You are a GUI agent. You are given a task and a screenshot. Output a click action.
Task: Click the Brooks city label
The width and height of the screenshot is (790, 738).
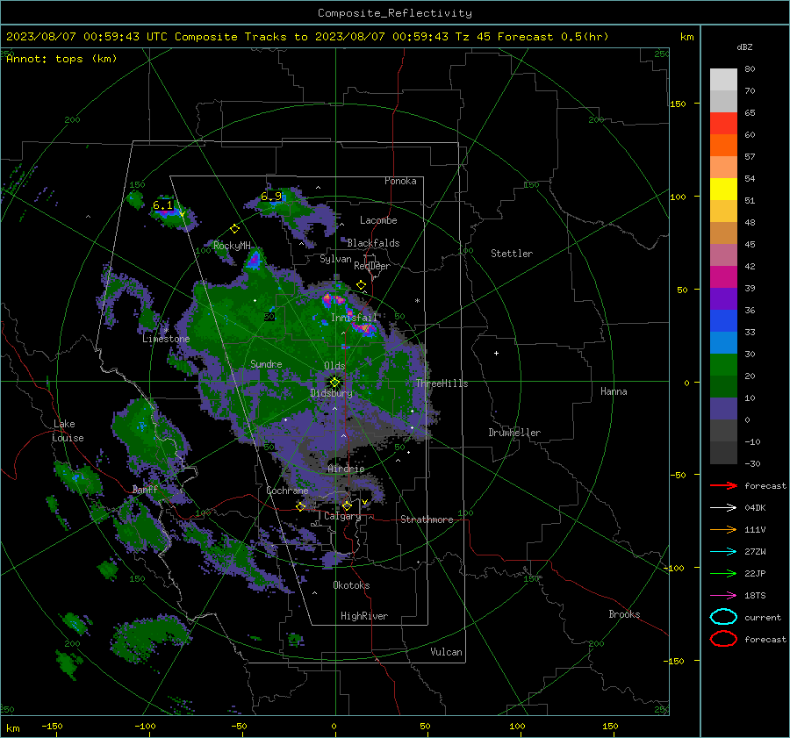tap(624, 614)
